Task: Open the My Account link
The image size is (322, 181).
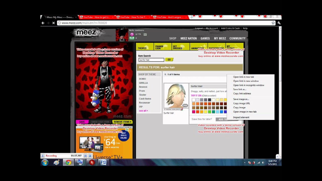Action: click(212, 28)
